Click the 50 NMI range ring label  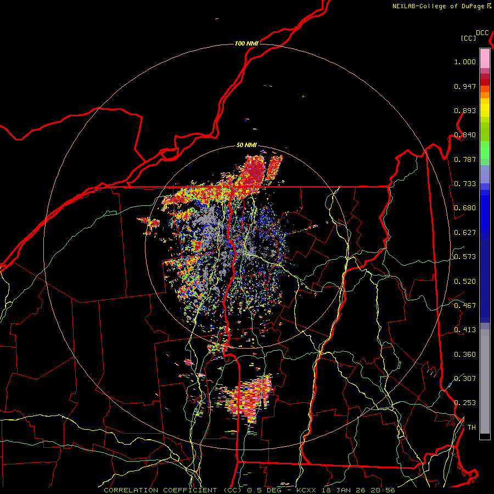[x=246, y=145]
